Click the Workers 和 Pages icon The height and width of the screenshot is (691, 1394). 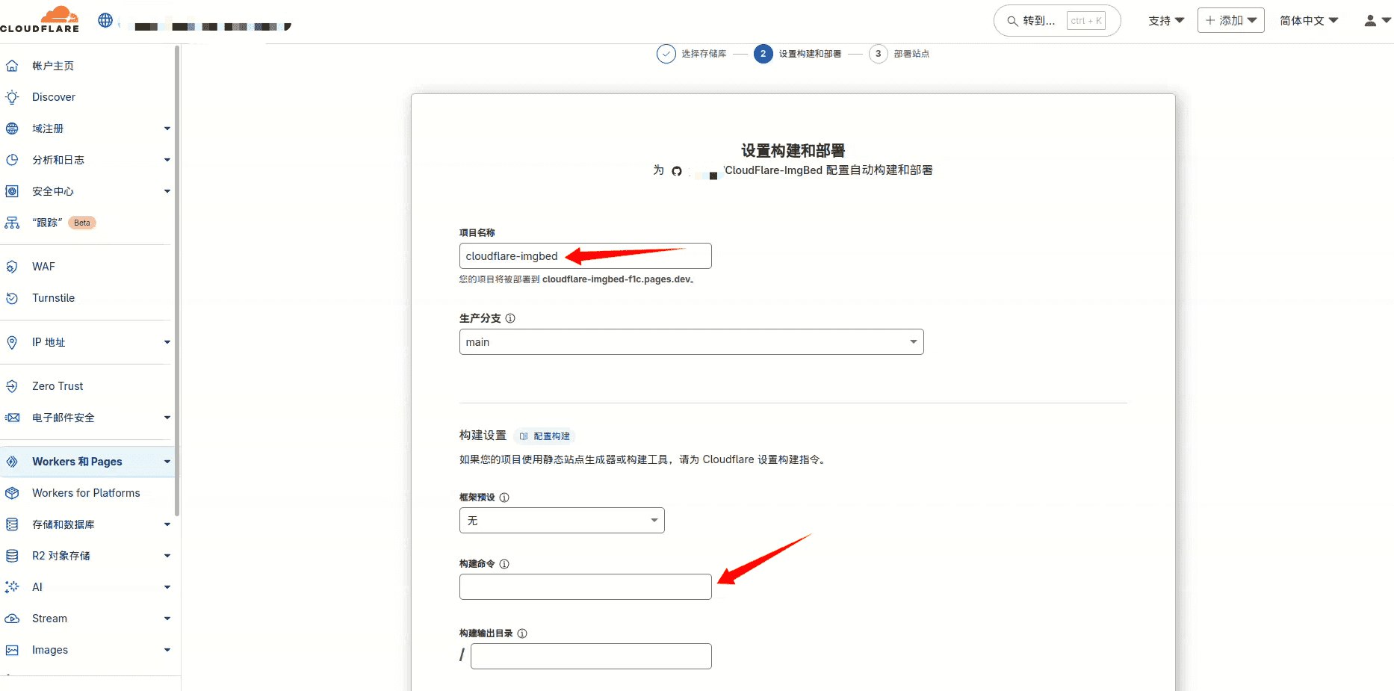[12, 462]
